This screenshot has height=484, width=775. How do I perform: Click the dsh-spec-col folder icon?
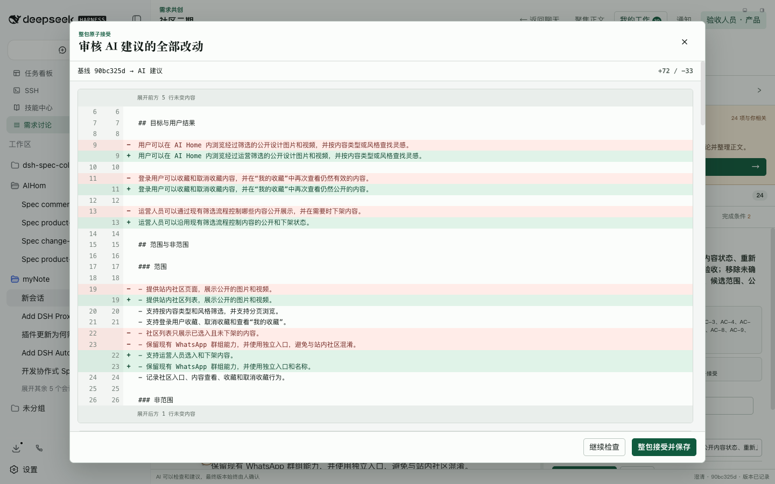(15, 165)
